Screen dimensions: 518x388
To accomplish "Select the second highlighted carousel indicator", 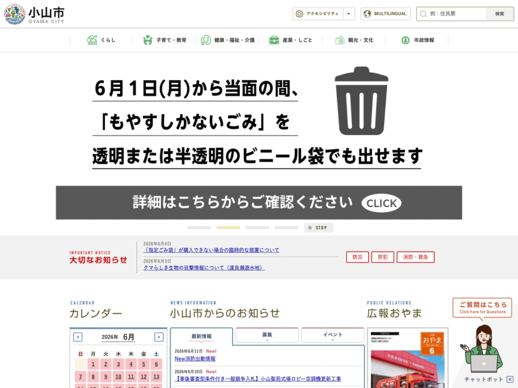I will pyautogui.click(x=228, y=228).
